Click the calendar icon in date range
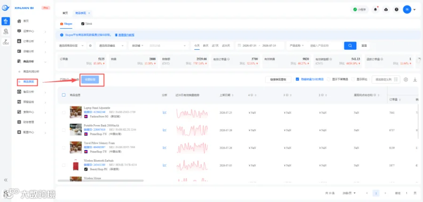This screenshot has height=202, width=423. (239, 45)
